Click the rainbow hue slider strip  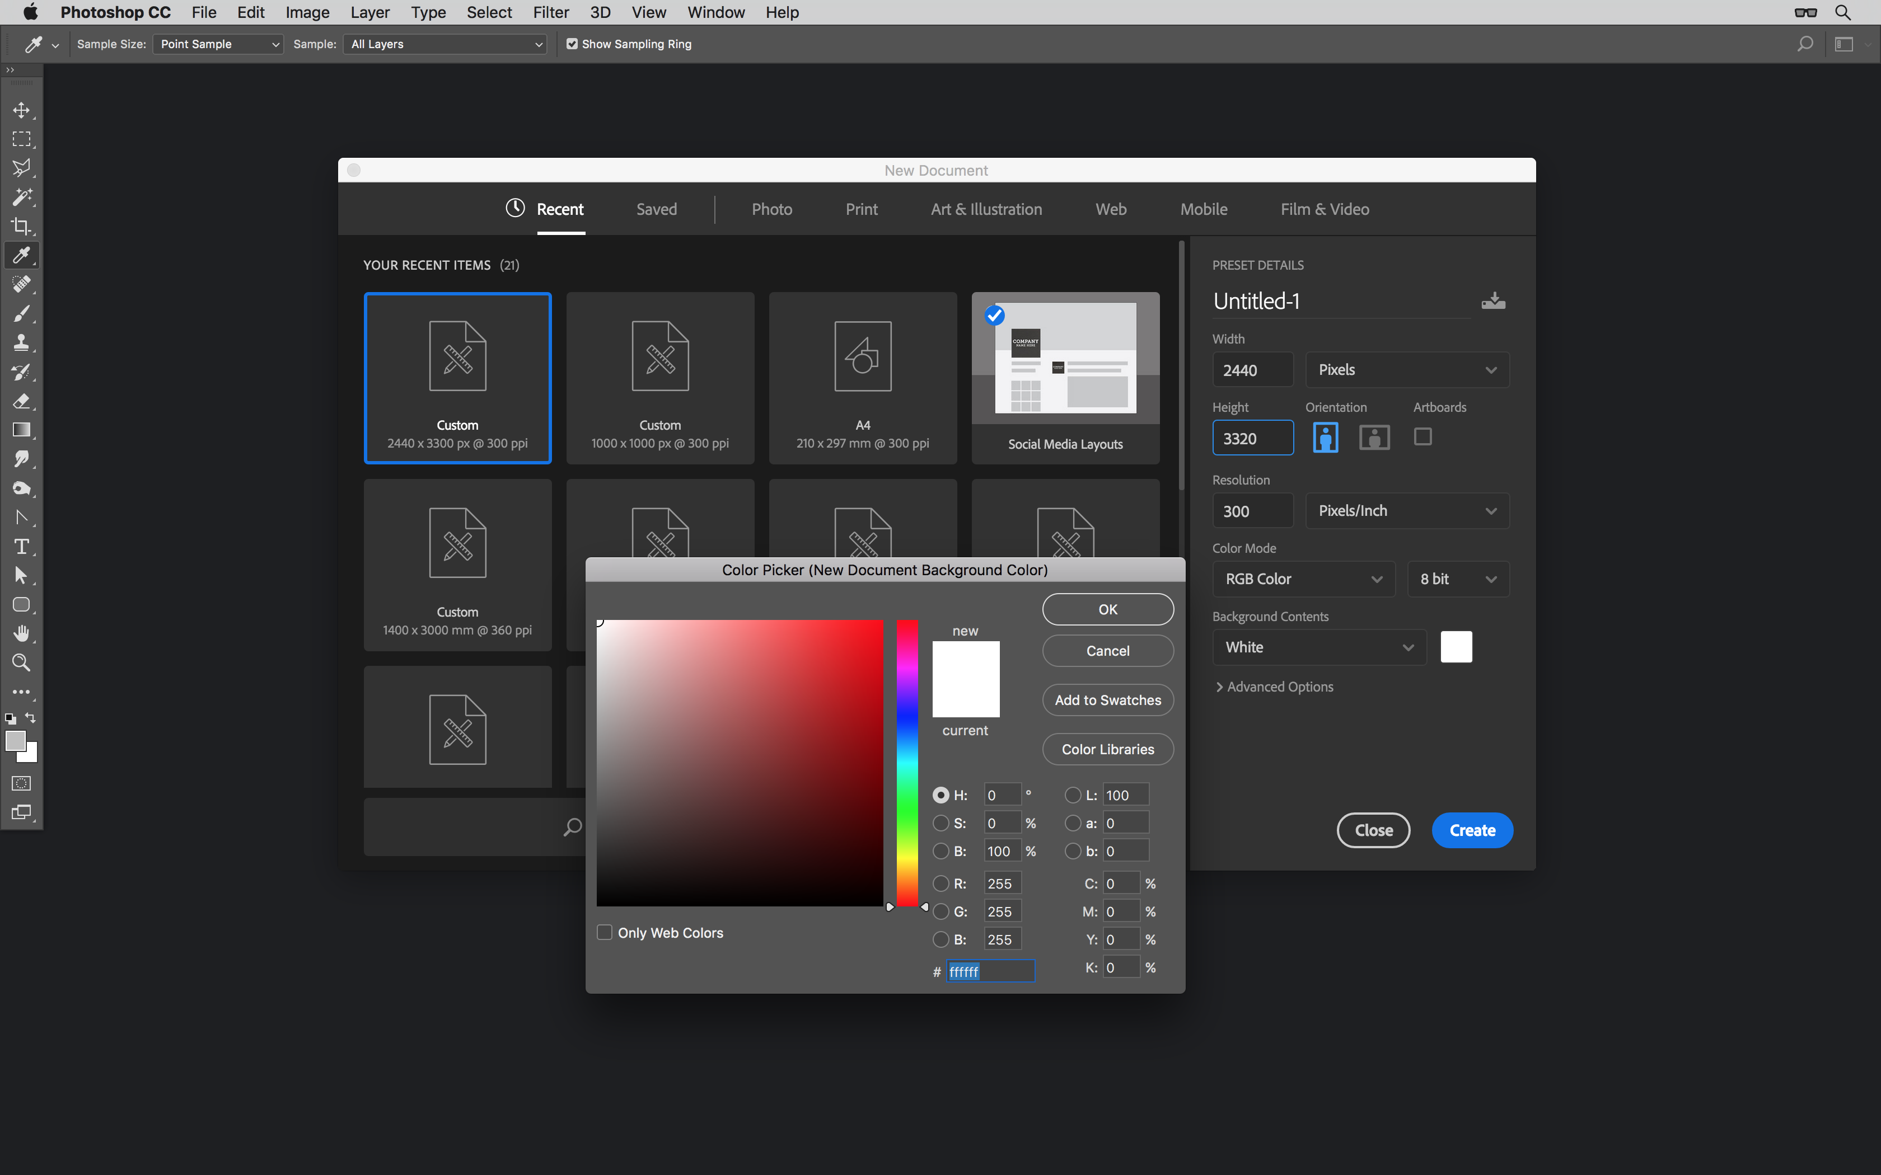tap(907, 762)
